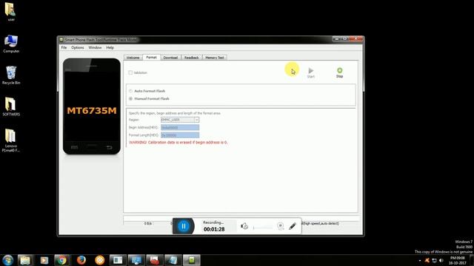The image size is (474, 266).
Task: Click the taskbar clock and date
Action: 458,261
